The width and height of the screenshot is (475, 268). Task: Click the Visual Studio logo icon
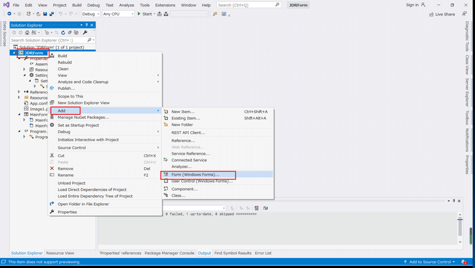[7, 5]
